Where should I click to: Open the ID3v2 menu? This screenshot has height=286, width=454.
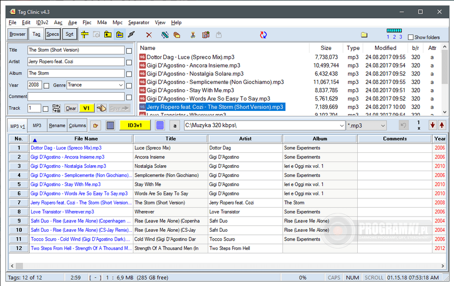pyautogui.click(x=42, y=23)
